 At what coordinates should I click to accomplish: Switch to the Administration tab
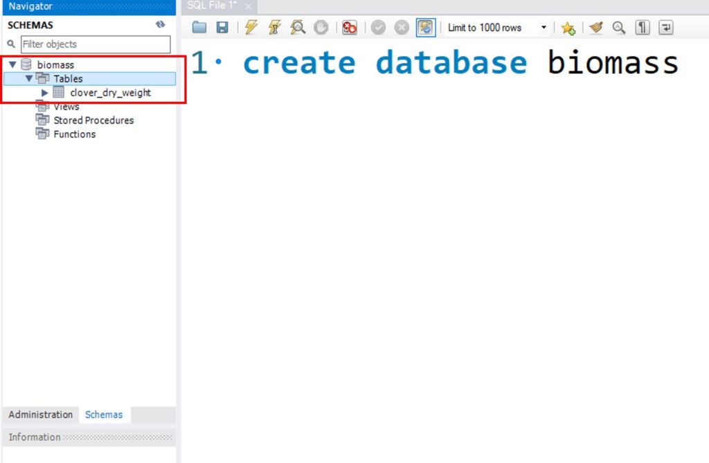(40, 415)
